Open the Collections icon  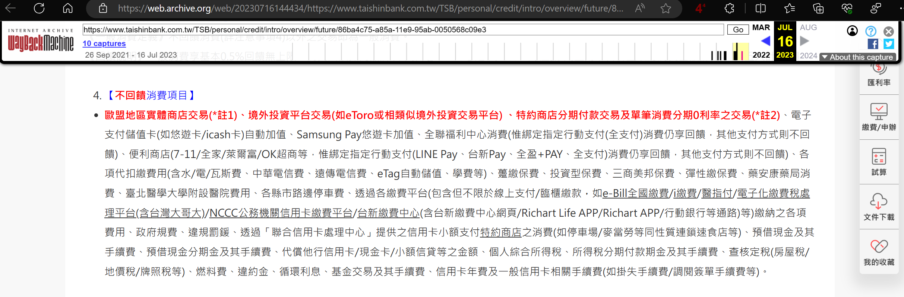[818, 8]
